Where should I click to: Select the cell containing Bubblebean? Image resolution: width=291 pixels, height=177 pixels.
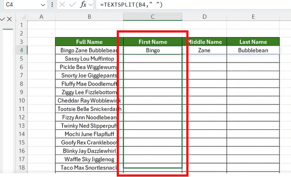(x=253, y=50)
